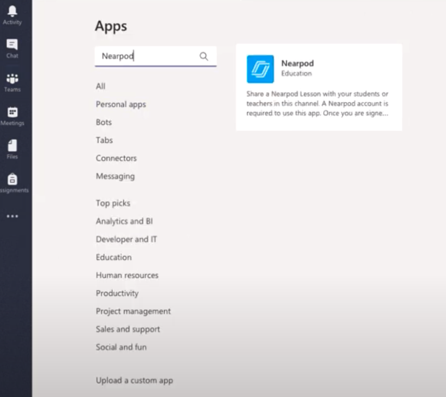Select the Education category
The image size is (446, 397).
click(x=113, y=257)
